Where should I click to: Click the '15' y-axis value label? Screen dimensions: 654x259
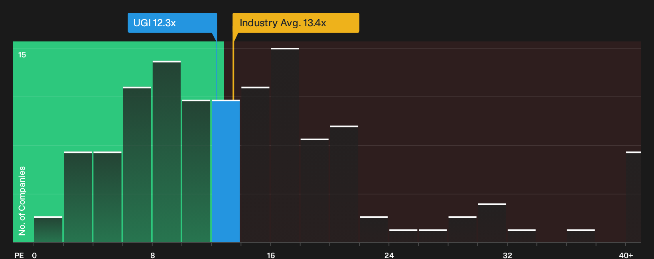pyautogui.click(x=22, y=55)
